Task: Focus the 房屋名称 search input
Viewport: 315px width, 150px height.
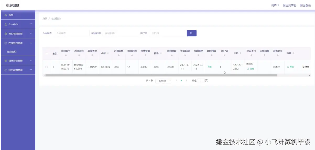Action: point(121,33)
